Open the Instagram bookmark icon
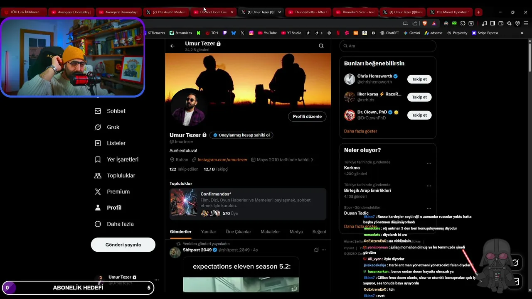The image size is (532, 299). [x=251, y=33]
